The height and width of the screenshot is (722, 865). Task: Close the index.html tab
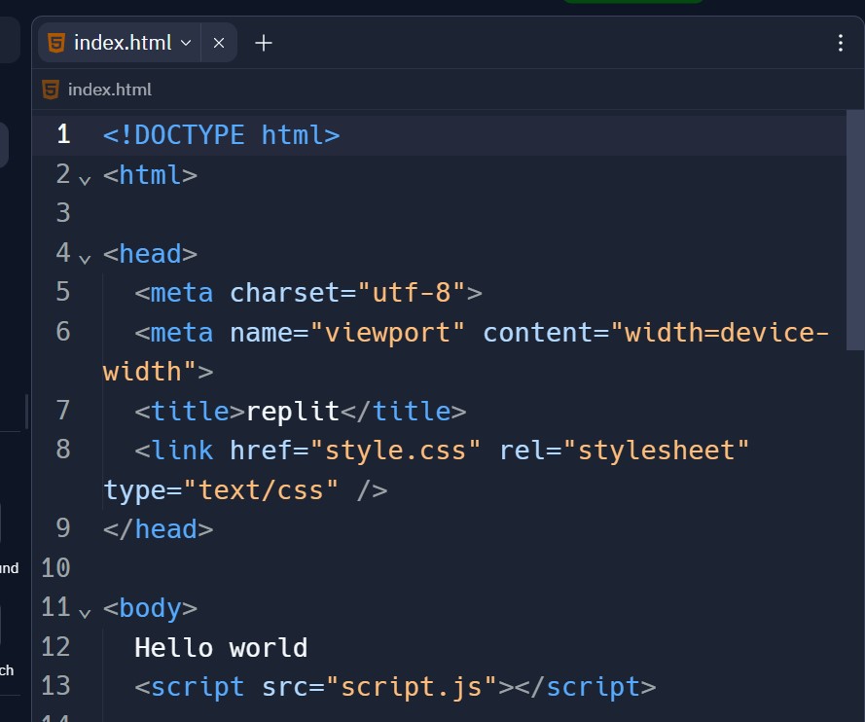click(x=219, y=43)
